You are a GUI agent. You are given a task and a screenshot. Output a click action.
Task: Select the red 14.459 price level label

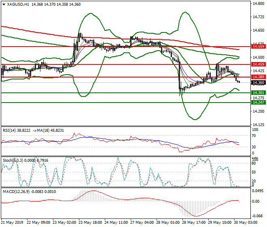pyautogui.click(x=259, y=64)
